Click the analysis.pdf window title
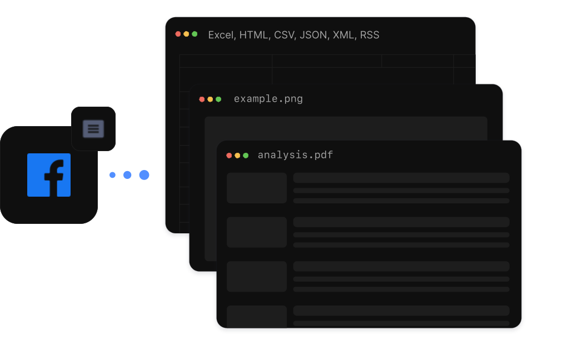 point(295,155)
